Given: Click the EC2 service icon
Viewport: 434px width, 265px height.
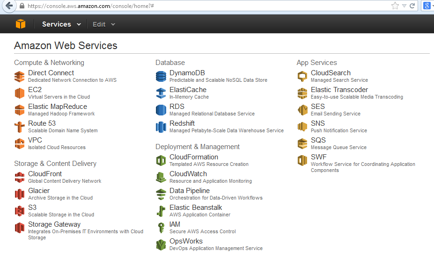Looking at the screenshot, I should [x=19, y=93].
